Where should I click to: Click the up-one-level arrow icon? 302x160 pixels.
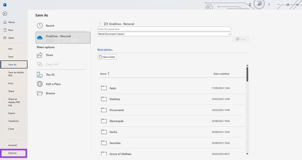(x=100, y=24)
